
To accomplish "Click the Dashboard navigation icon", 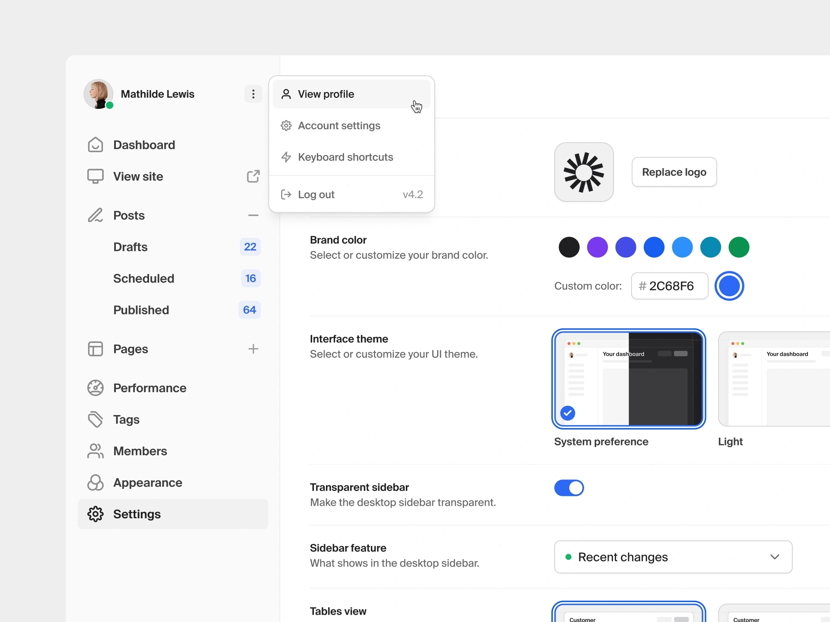I will tap(96, 144).
